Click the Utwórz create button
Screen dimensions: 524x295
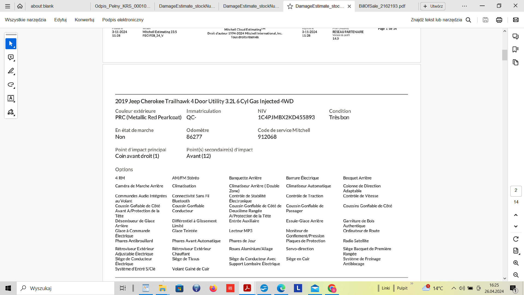tap(433, 6)
